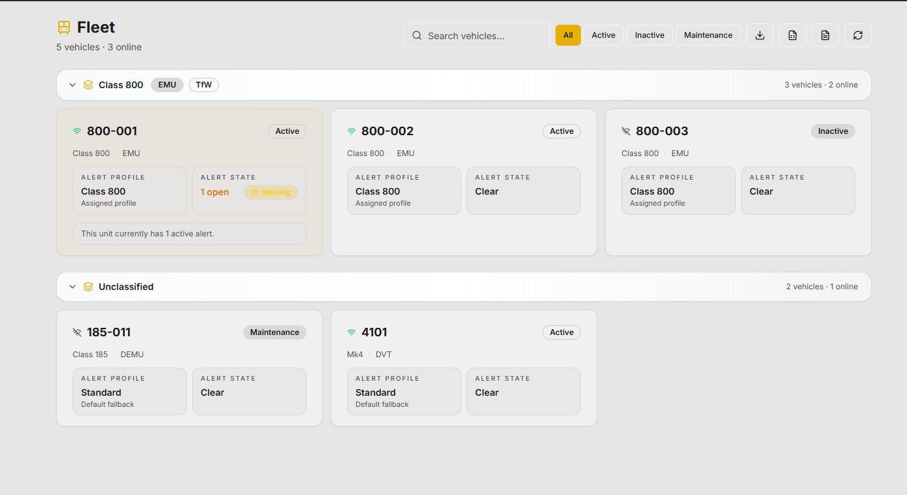Click the offline wifi icon of 800-003
Viewport: 907px width, 495px height.
[626, 131]
